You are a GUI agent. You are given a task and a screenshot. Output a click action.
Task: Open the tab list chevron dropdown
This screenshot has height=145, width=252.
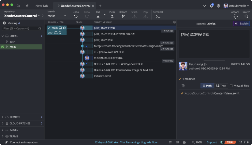tap(204, 6)
